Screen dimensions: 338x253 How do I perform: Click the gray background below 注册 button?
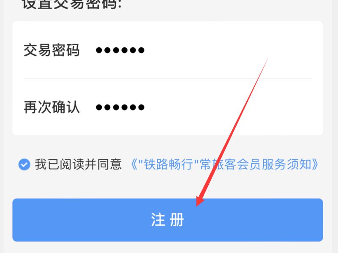coord(167,248)
